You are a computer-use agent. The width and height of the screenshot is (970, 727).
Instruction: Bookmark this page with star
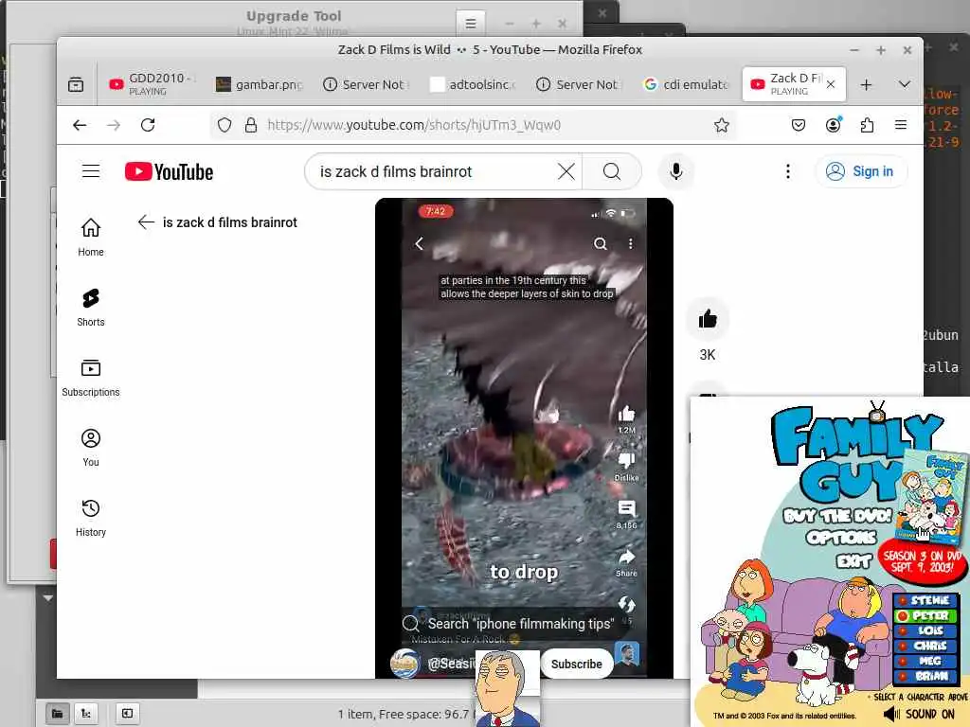721,125
